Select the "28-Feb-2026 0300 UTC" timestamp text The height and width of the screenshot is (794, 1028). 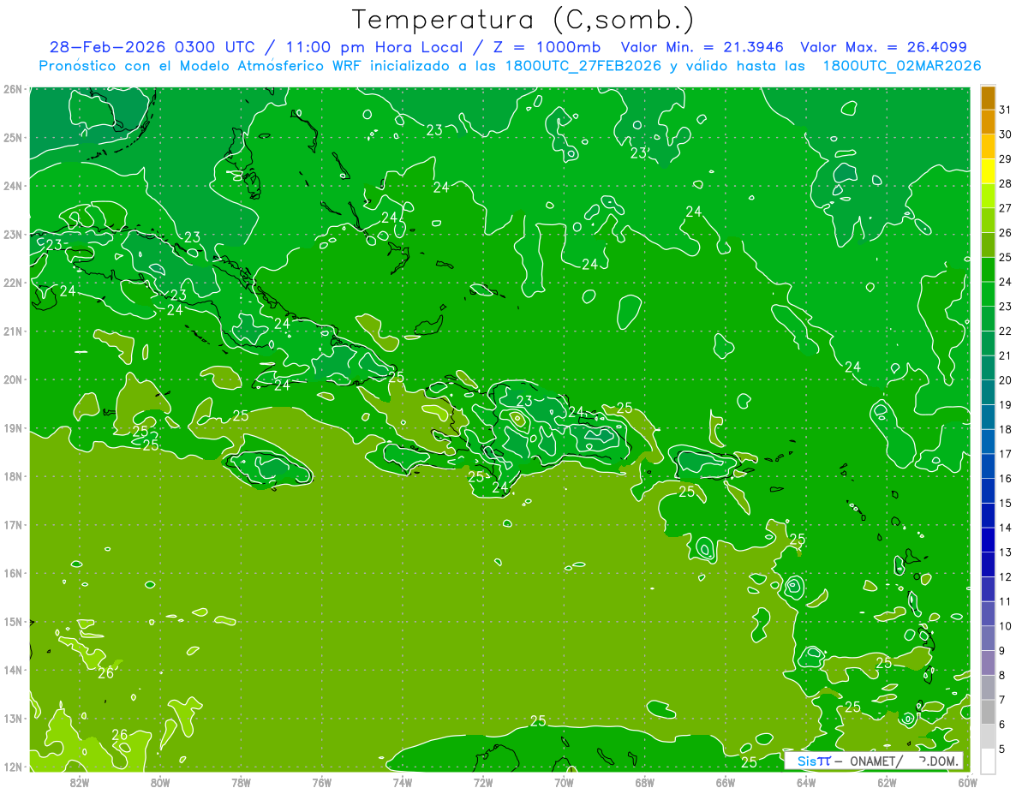(152, 47)
